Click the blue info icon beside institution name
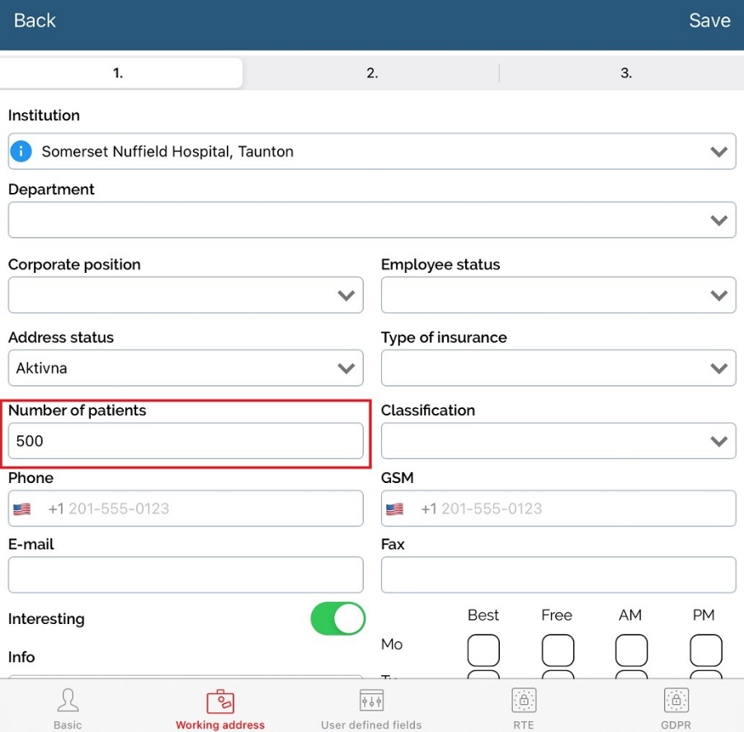The height and width of the screenshot is (732, 744). (x=21, y=152)
